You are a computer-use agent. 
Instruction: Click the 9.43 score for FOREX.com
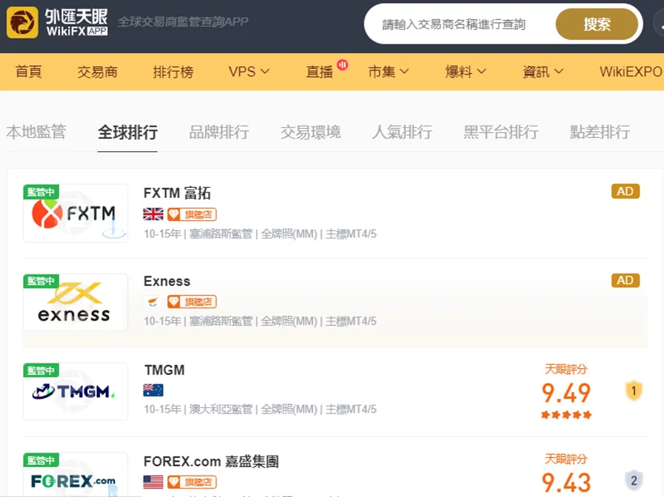(x=567, y=482)
